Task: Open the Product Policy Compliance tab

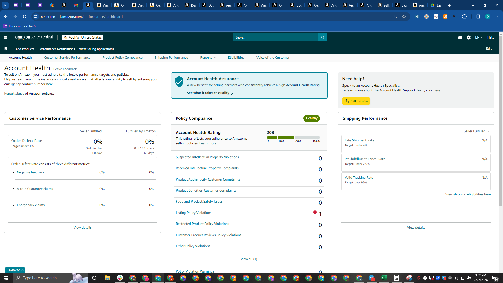Action: [122, 58]
